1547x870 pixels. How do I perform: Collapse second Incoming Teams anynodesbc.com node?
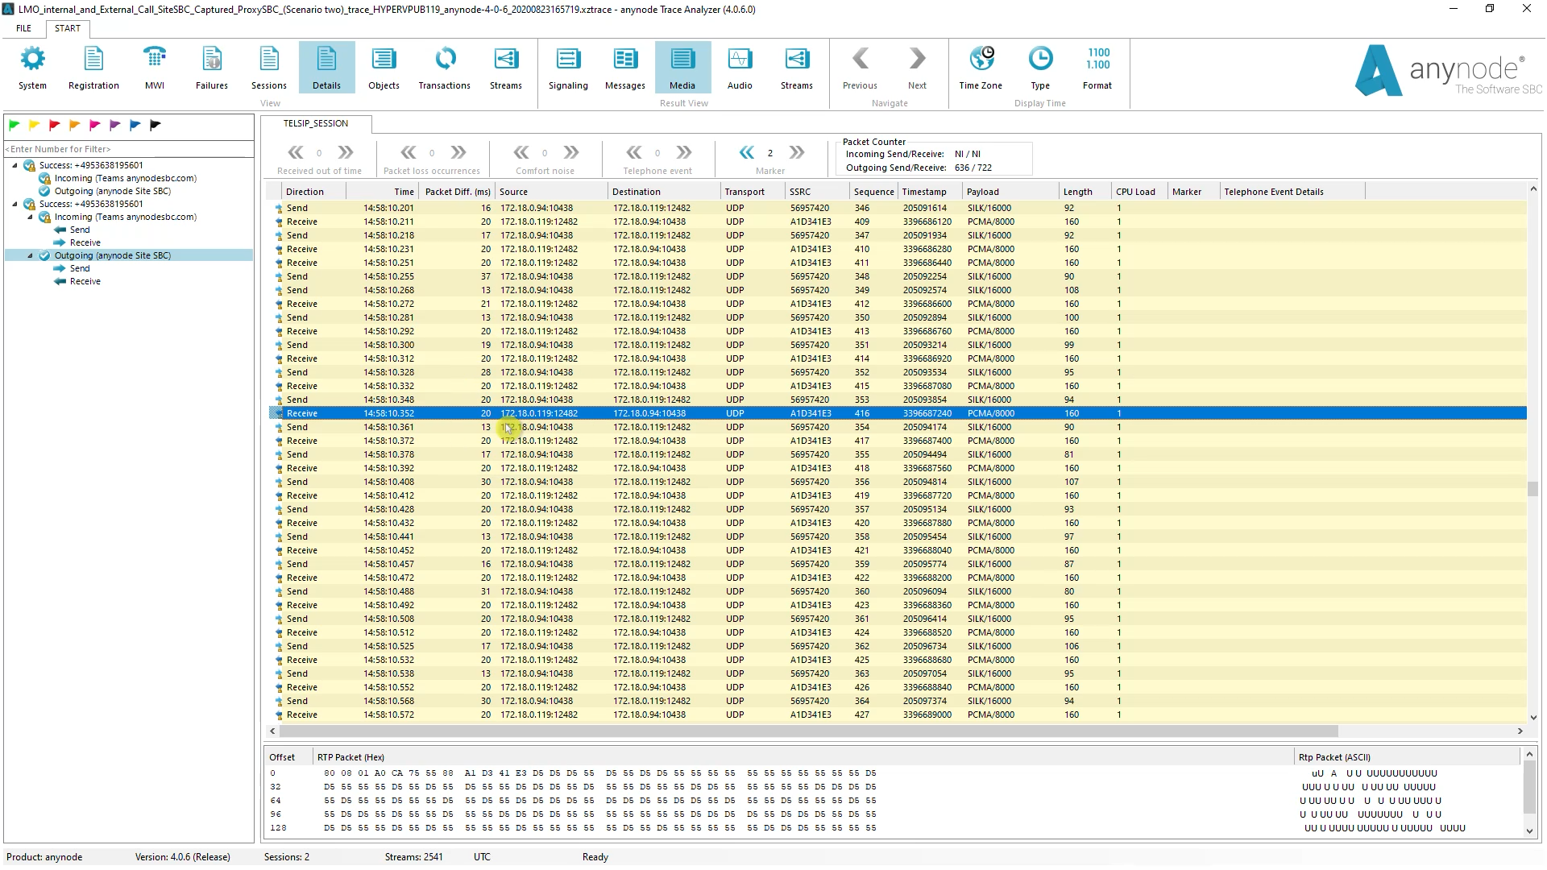30,217
